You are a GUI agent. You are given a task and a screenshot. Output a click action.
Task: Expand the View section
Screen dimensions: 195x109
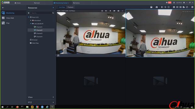coord(41,97)
